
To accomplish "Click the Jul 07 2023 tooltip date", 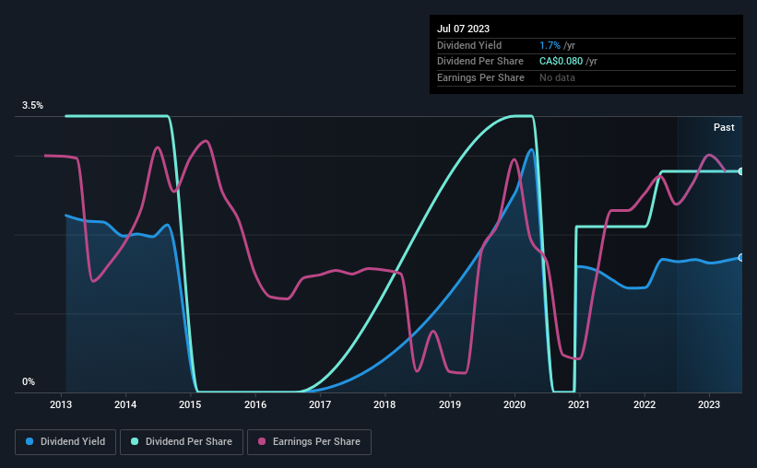I will 463,29.
